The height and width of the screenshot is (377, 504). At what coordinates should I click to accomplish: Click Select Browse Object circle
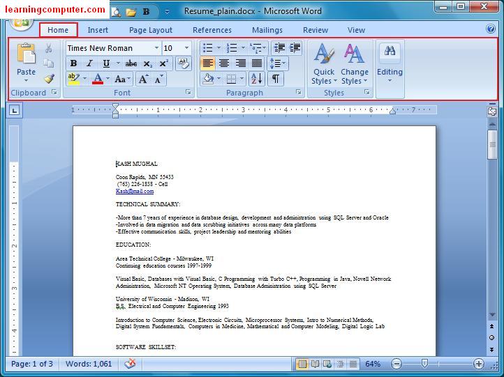click(x=492, y=337)
